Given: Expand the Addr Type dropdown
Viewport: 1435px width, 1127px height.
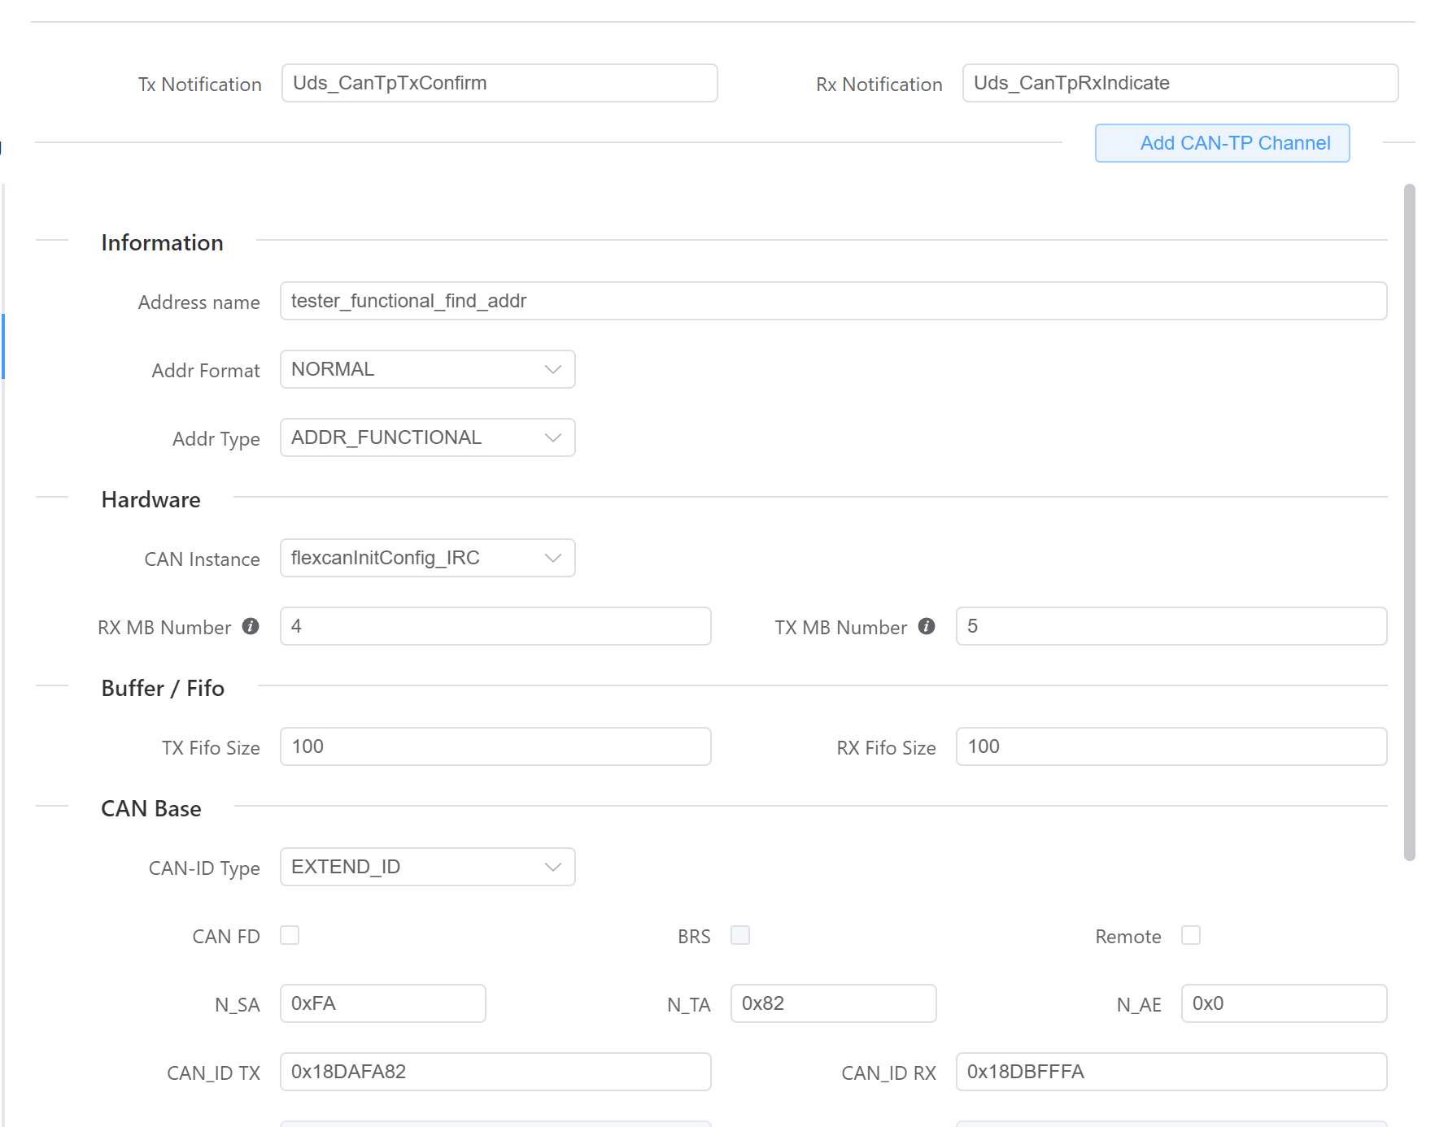Looking at the screenshot, I should (427, 437).
